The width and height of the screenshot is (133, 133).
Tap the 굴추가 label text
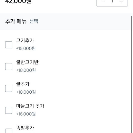click(x=23, y=84)
